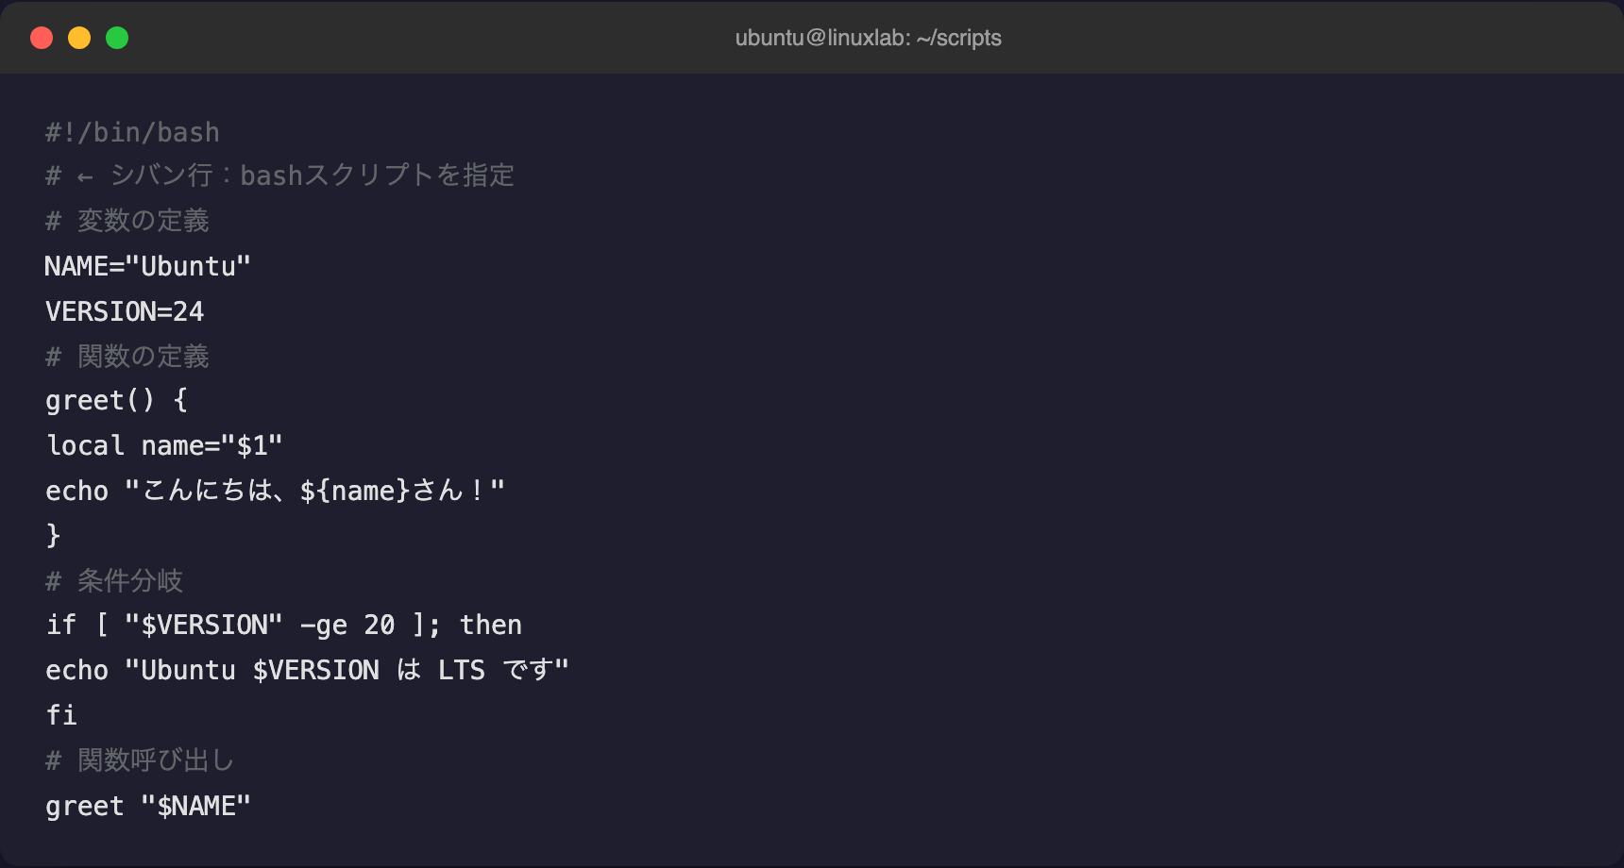
Task: Click the 変数の定義 comment line
Action: coord(127,221)
